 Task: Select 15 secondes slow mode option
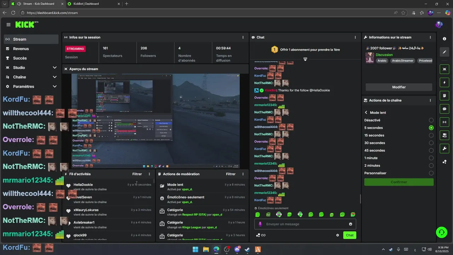(399, 135)
